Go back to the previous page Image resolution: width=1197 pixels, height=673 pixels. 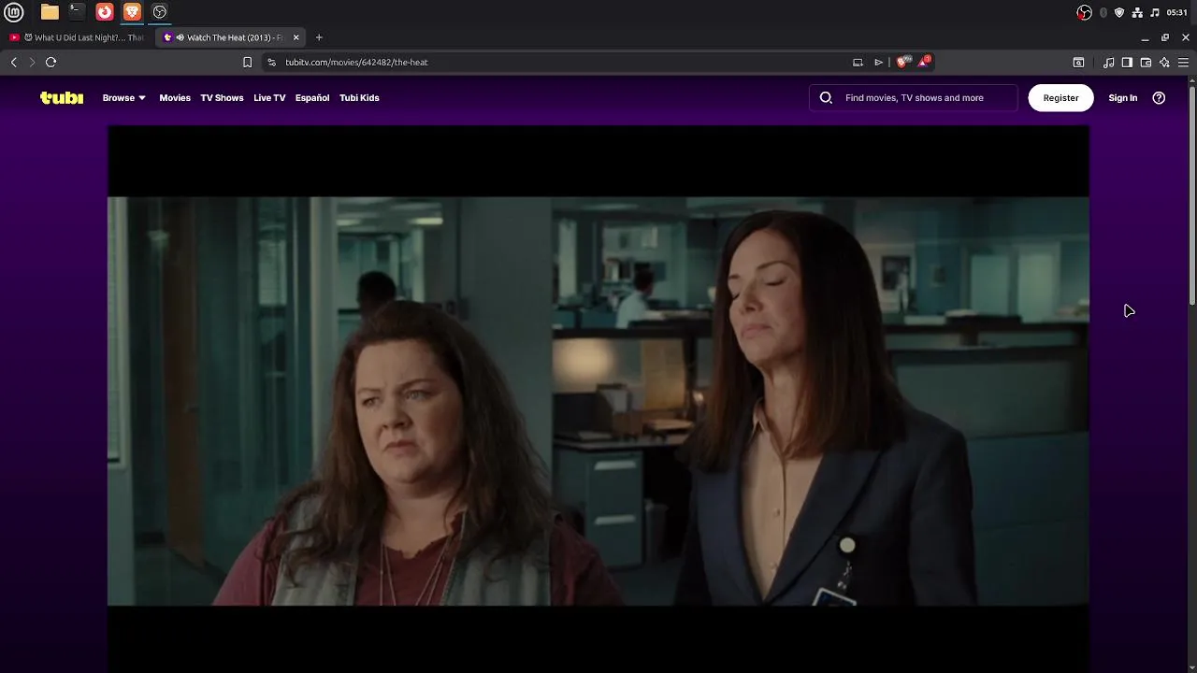(x=13, y=62)
